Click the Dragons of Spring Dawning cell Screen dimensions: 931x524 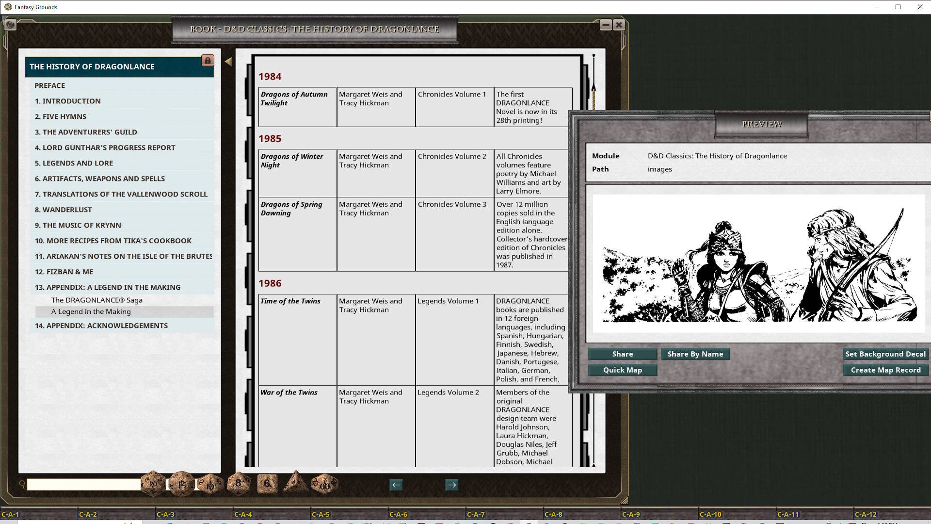tap(298, 234)
